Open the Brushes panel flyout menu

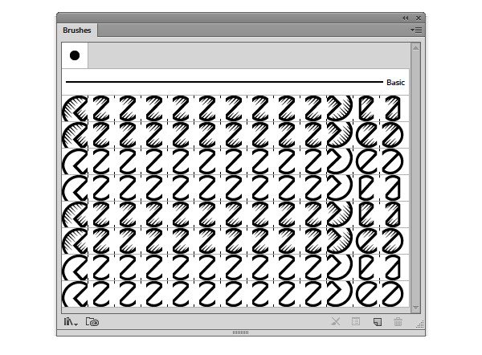point(416,30)
